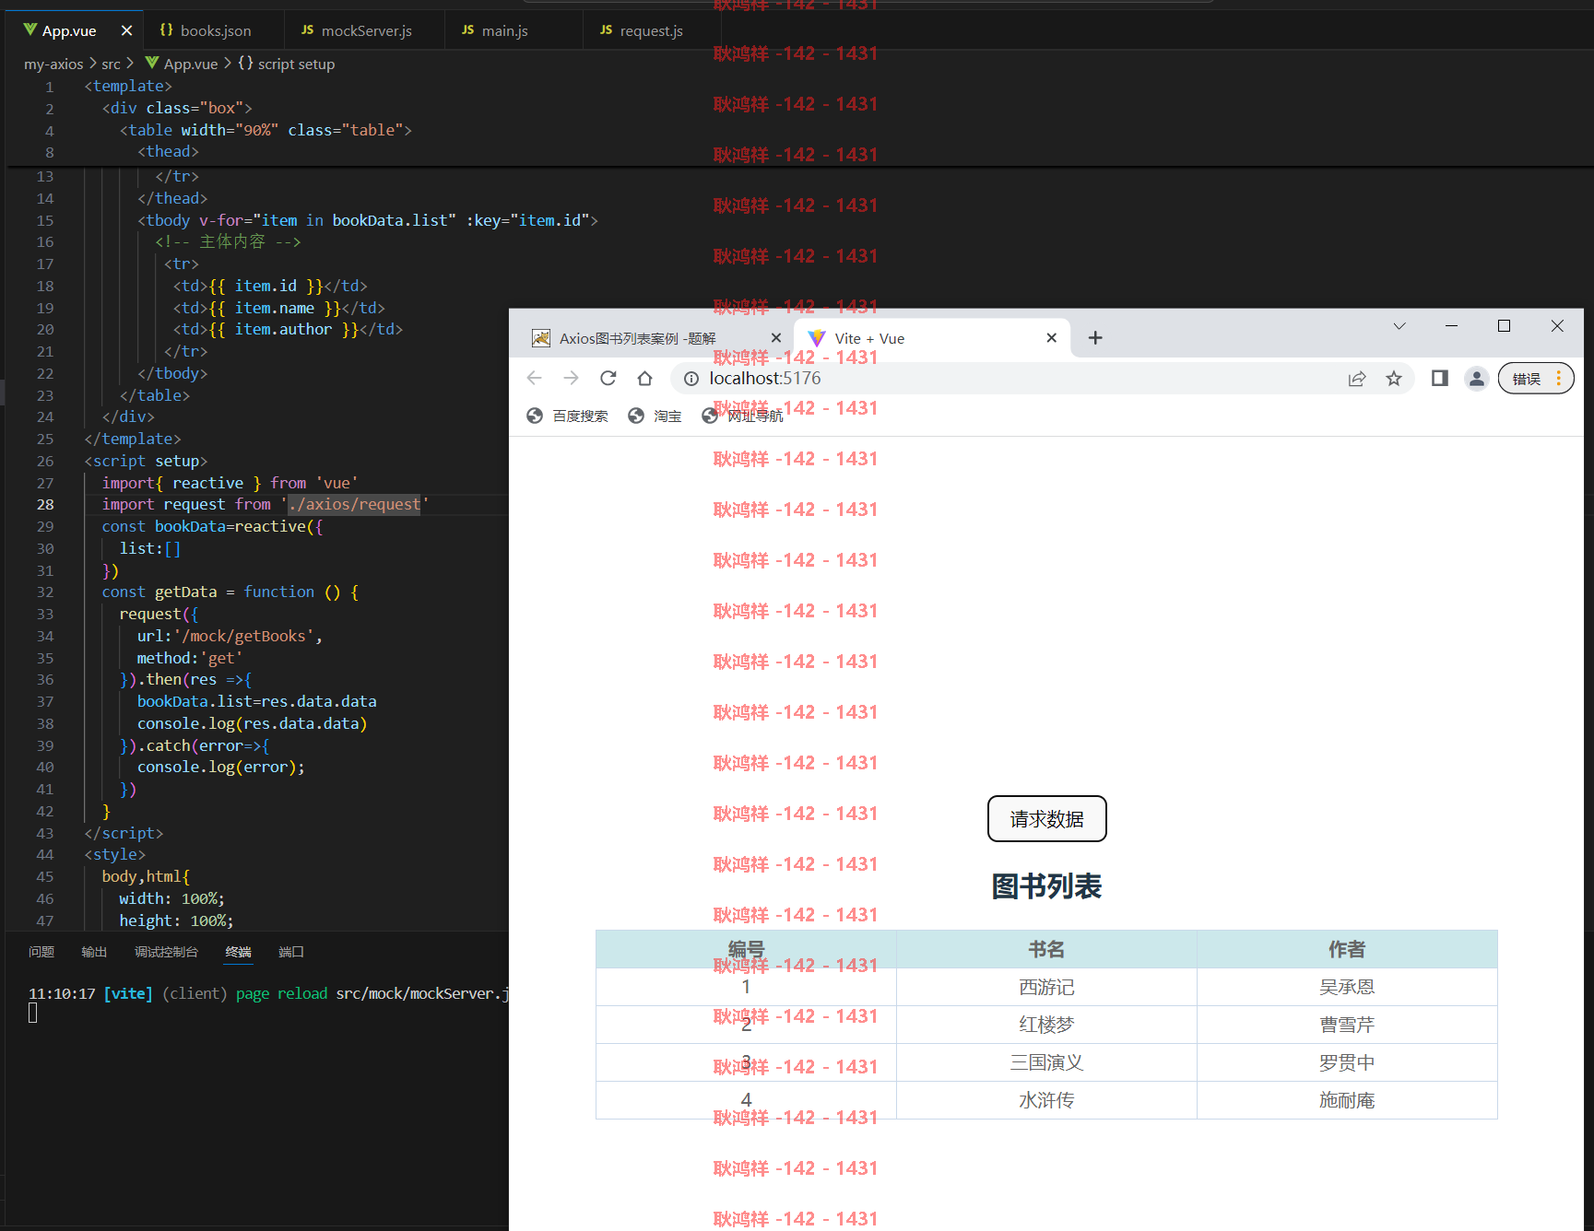Go to browser home page
Viewport: 1594px width, 1231px height.
pyautogui.click(x=645, y=378)
